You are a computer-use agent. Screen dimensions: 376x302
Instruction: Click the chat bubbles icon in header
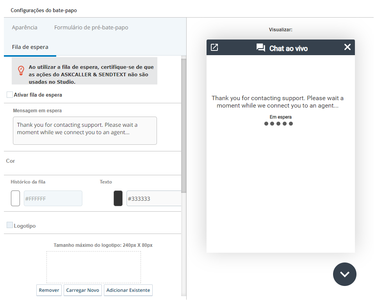pyautogui.click(x=261, y=48)
